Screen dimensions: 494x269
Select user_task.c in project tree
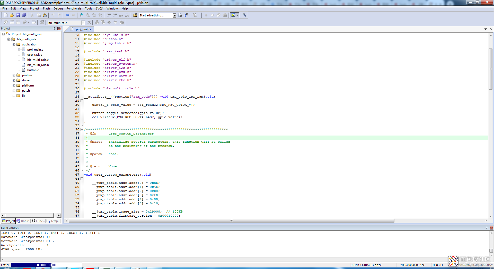(34, 55)
